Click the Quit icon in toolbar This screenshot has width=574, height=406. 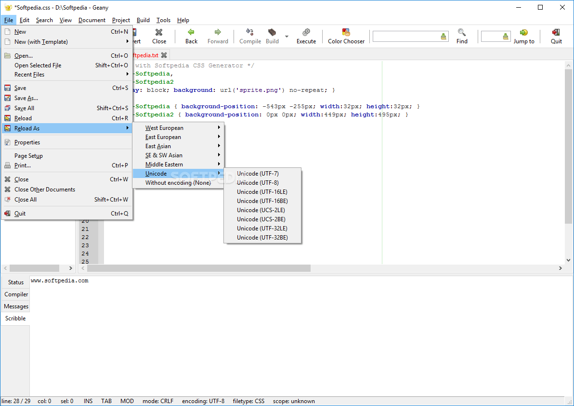(556, 33)
